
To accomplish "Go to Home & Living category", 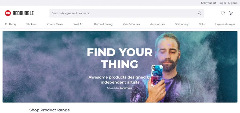I will tap(103, 24).
